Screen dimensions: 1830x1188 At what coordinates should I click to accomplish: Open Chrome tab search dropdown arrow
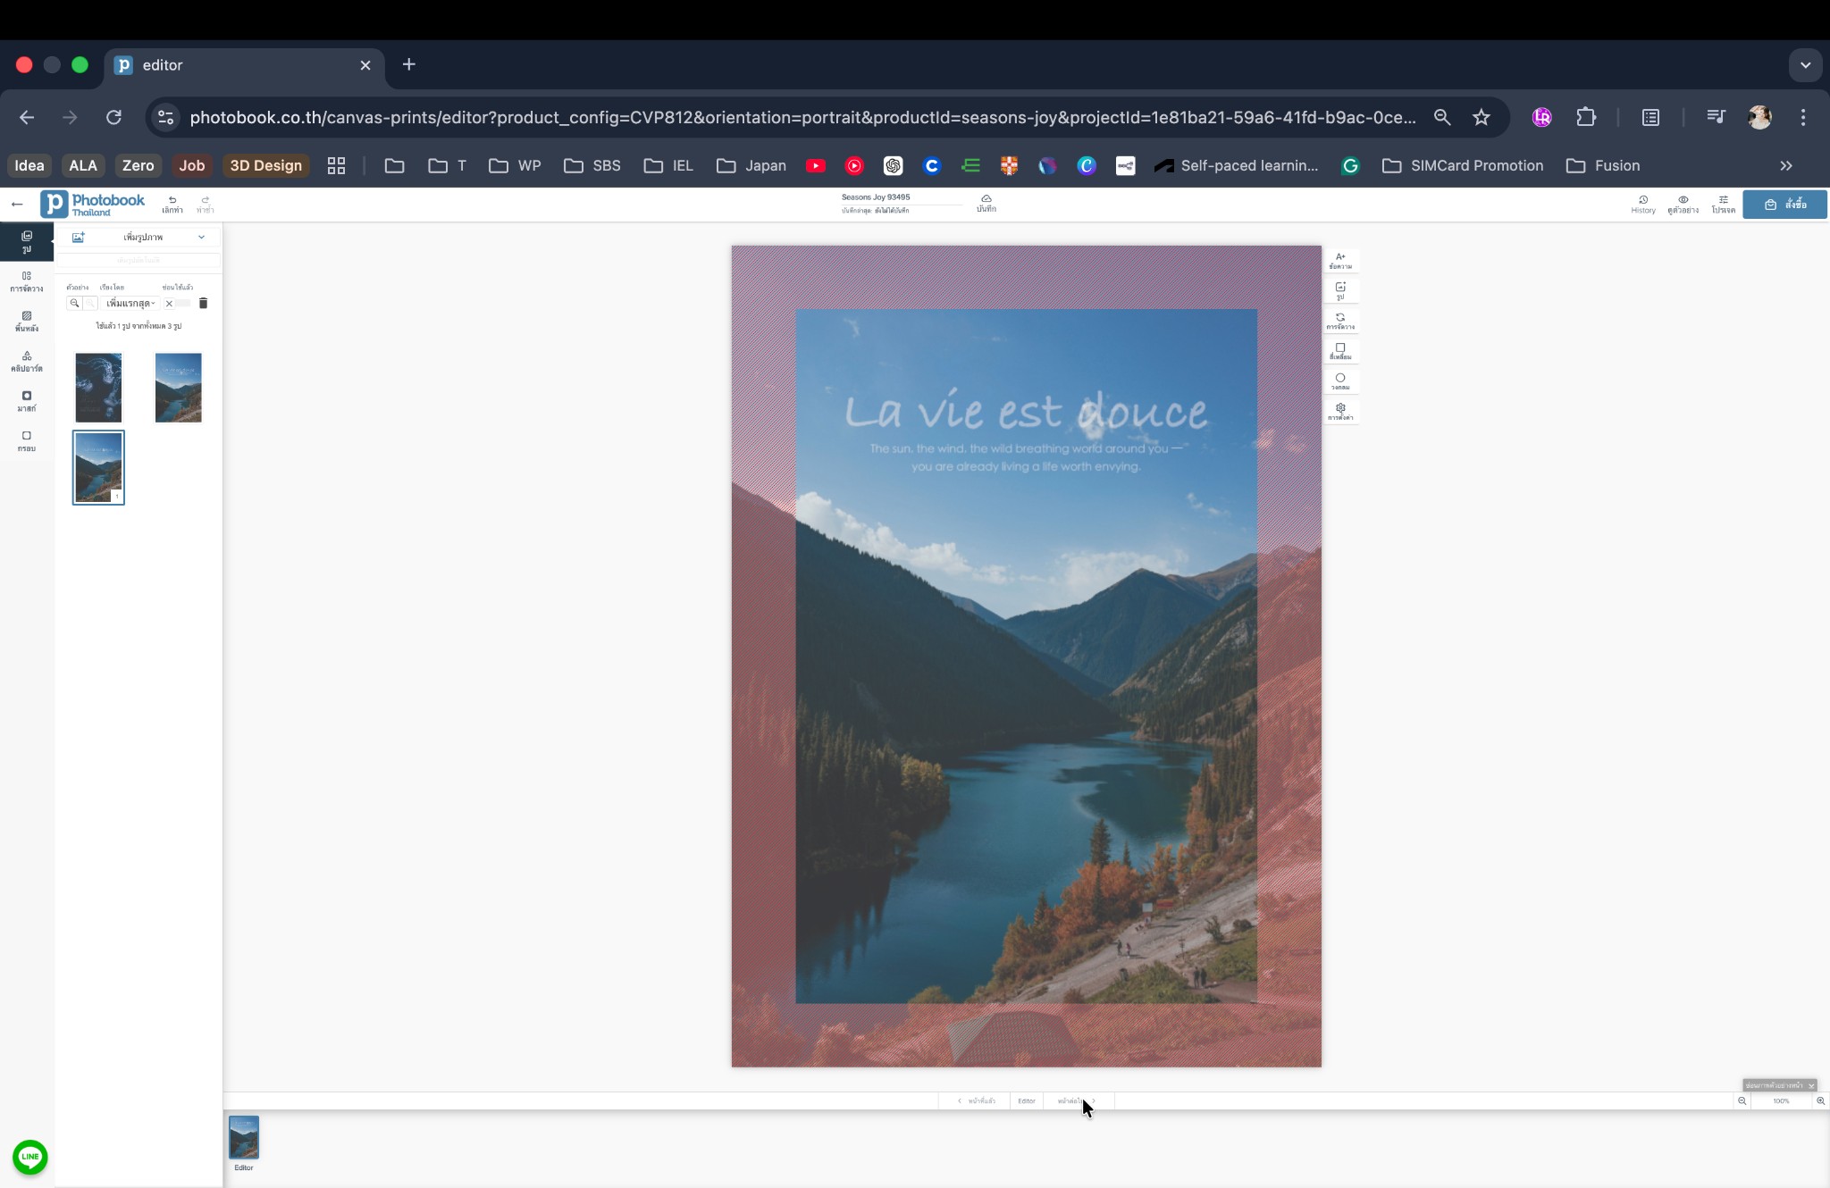1805,65
